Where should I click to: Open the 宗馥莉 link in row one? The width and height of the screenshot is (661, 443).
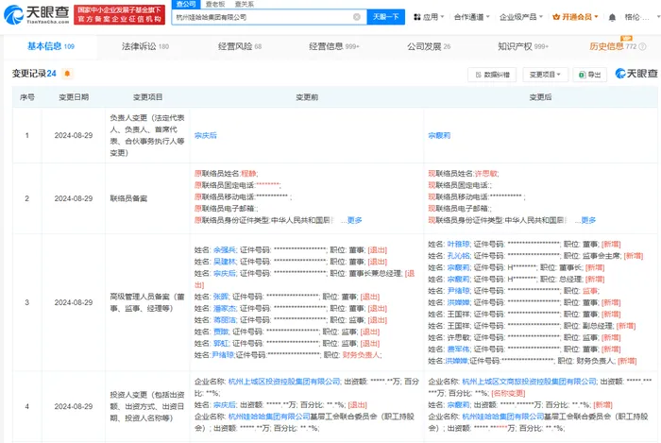click(x=440, y=136)
